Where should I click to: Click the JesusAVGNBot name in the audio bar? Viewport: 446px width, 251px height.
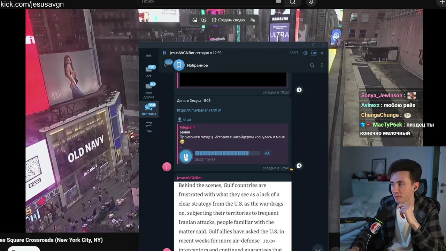182,53
